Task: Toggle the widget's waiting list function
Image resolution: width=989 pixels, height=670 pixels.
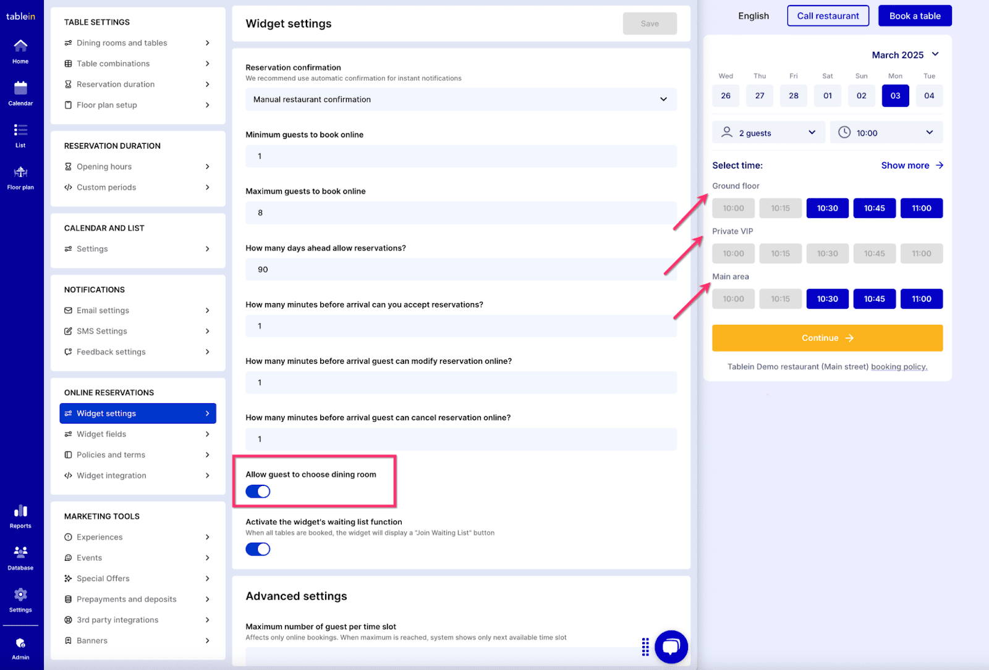Action: click(x=258, y=549)
